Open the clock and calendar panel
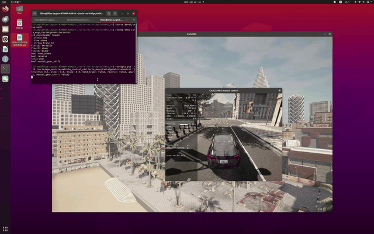 coord(193,2)
